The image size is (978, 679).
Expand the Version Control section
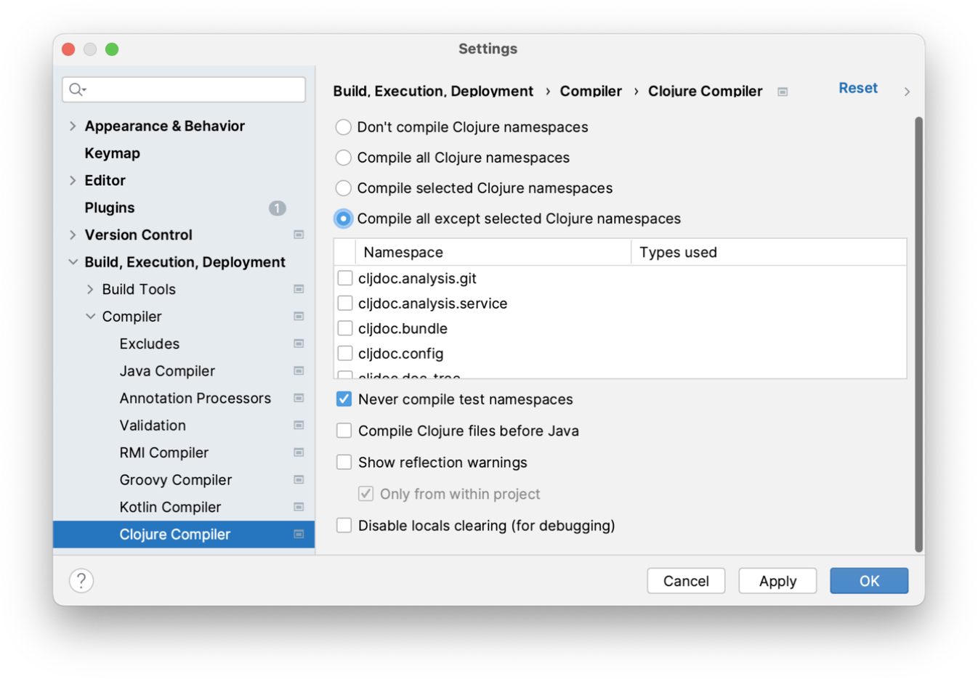click(73, 235)
